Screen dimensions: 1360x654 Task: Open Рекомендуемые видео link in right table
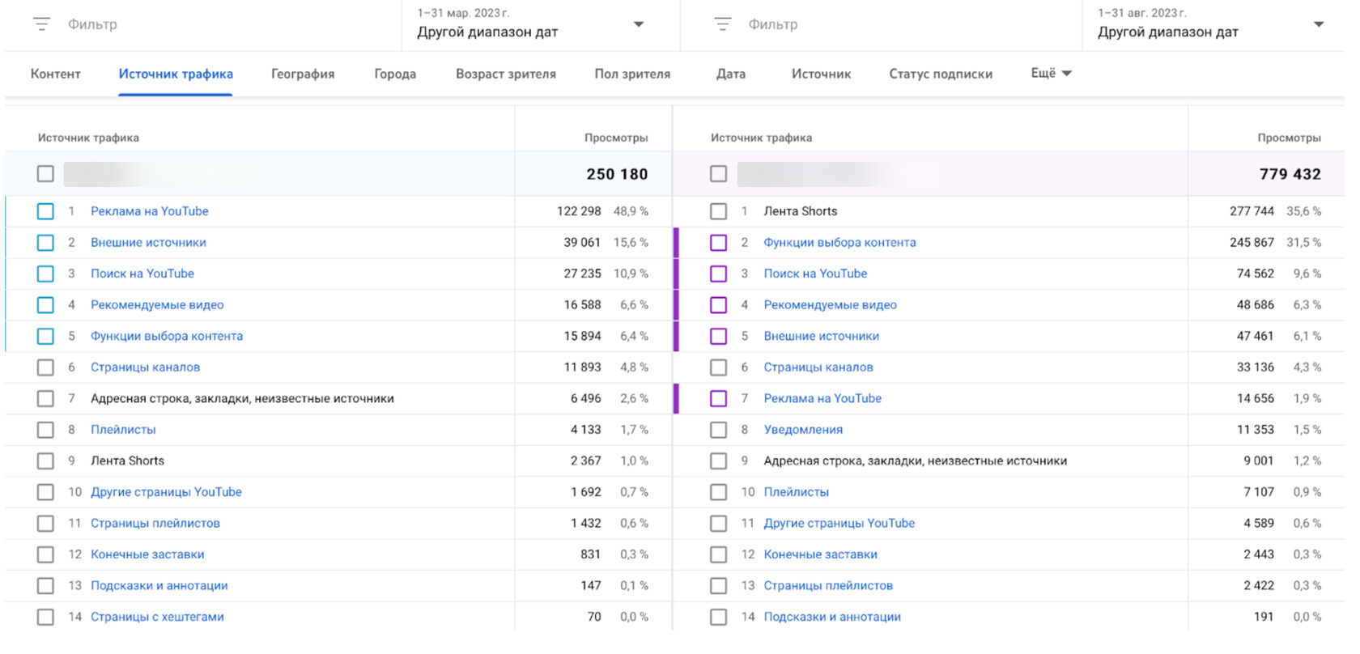coord(830,305)
